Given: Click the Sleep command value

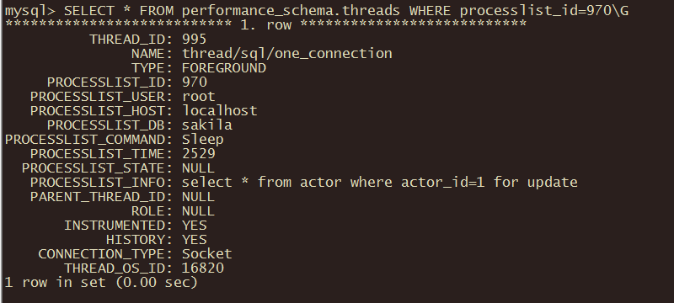Looking at the screenshot, I should (203, 140).
